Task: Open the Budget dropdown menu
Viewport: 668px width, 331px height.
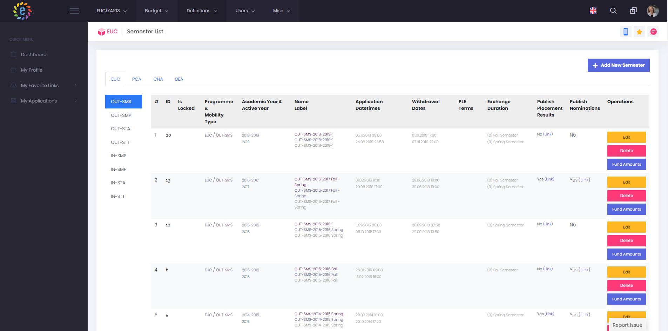Action: tap(156, 11)
